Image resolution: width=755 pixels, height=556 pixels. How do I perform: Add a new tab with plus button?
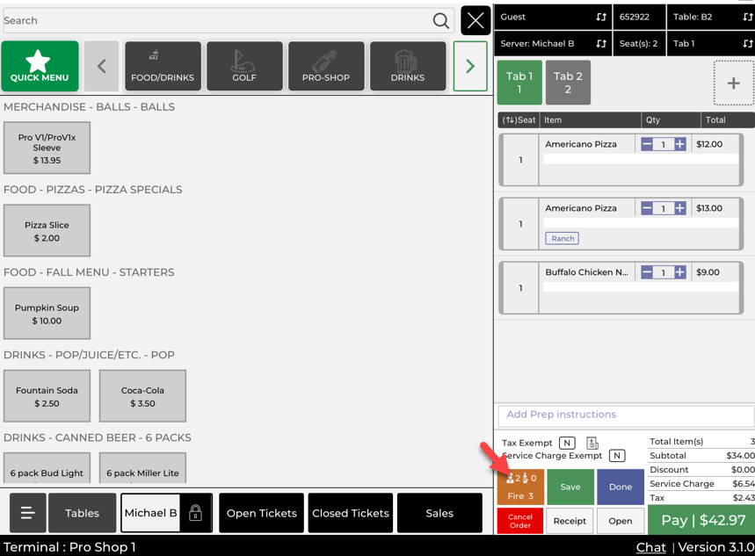pyautogui.click(x=733, y=83)
